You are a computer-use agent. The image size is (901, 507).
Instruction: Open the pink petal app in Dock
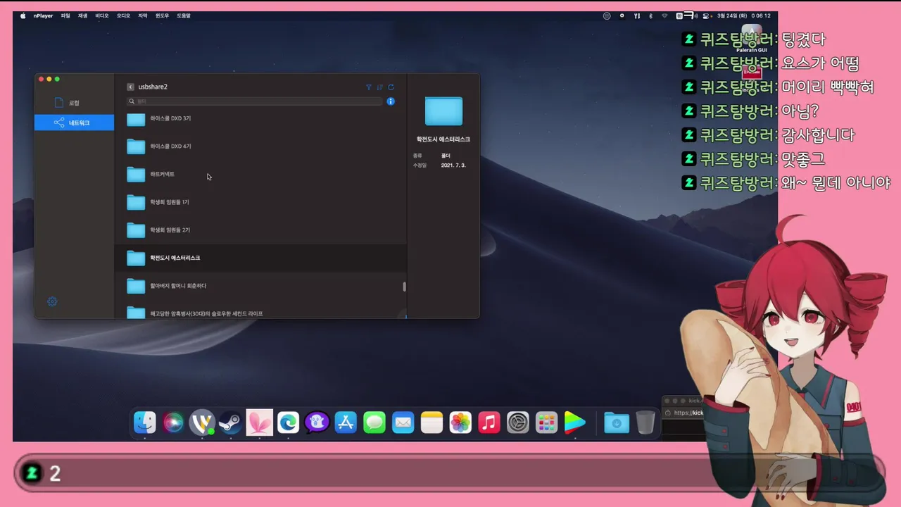(259, 423)
